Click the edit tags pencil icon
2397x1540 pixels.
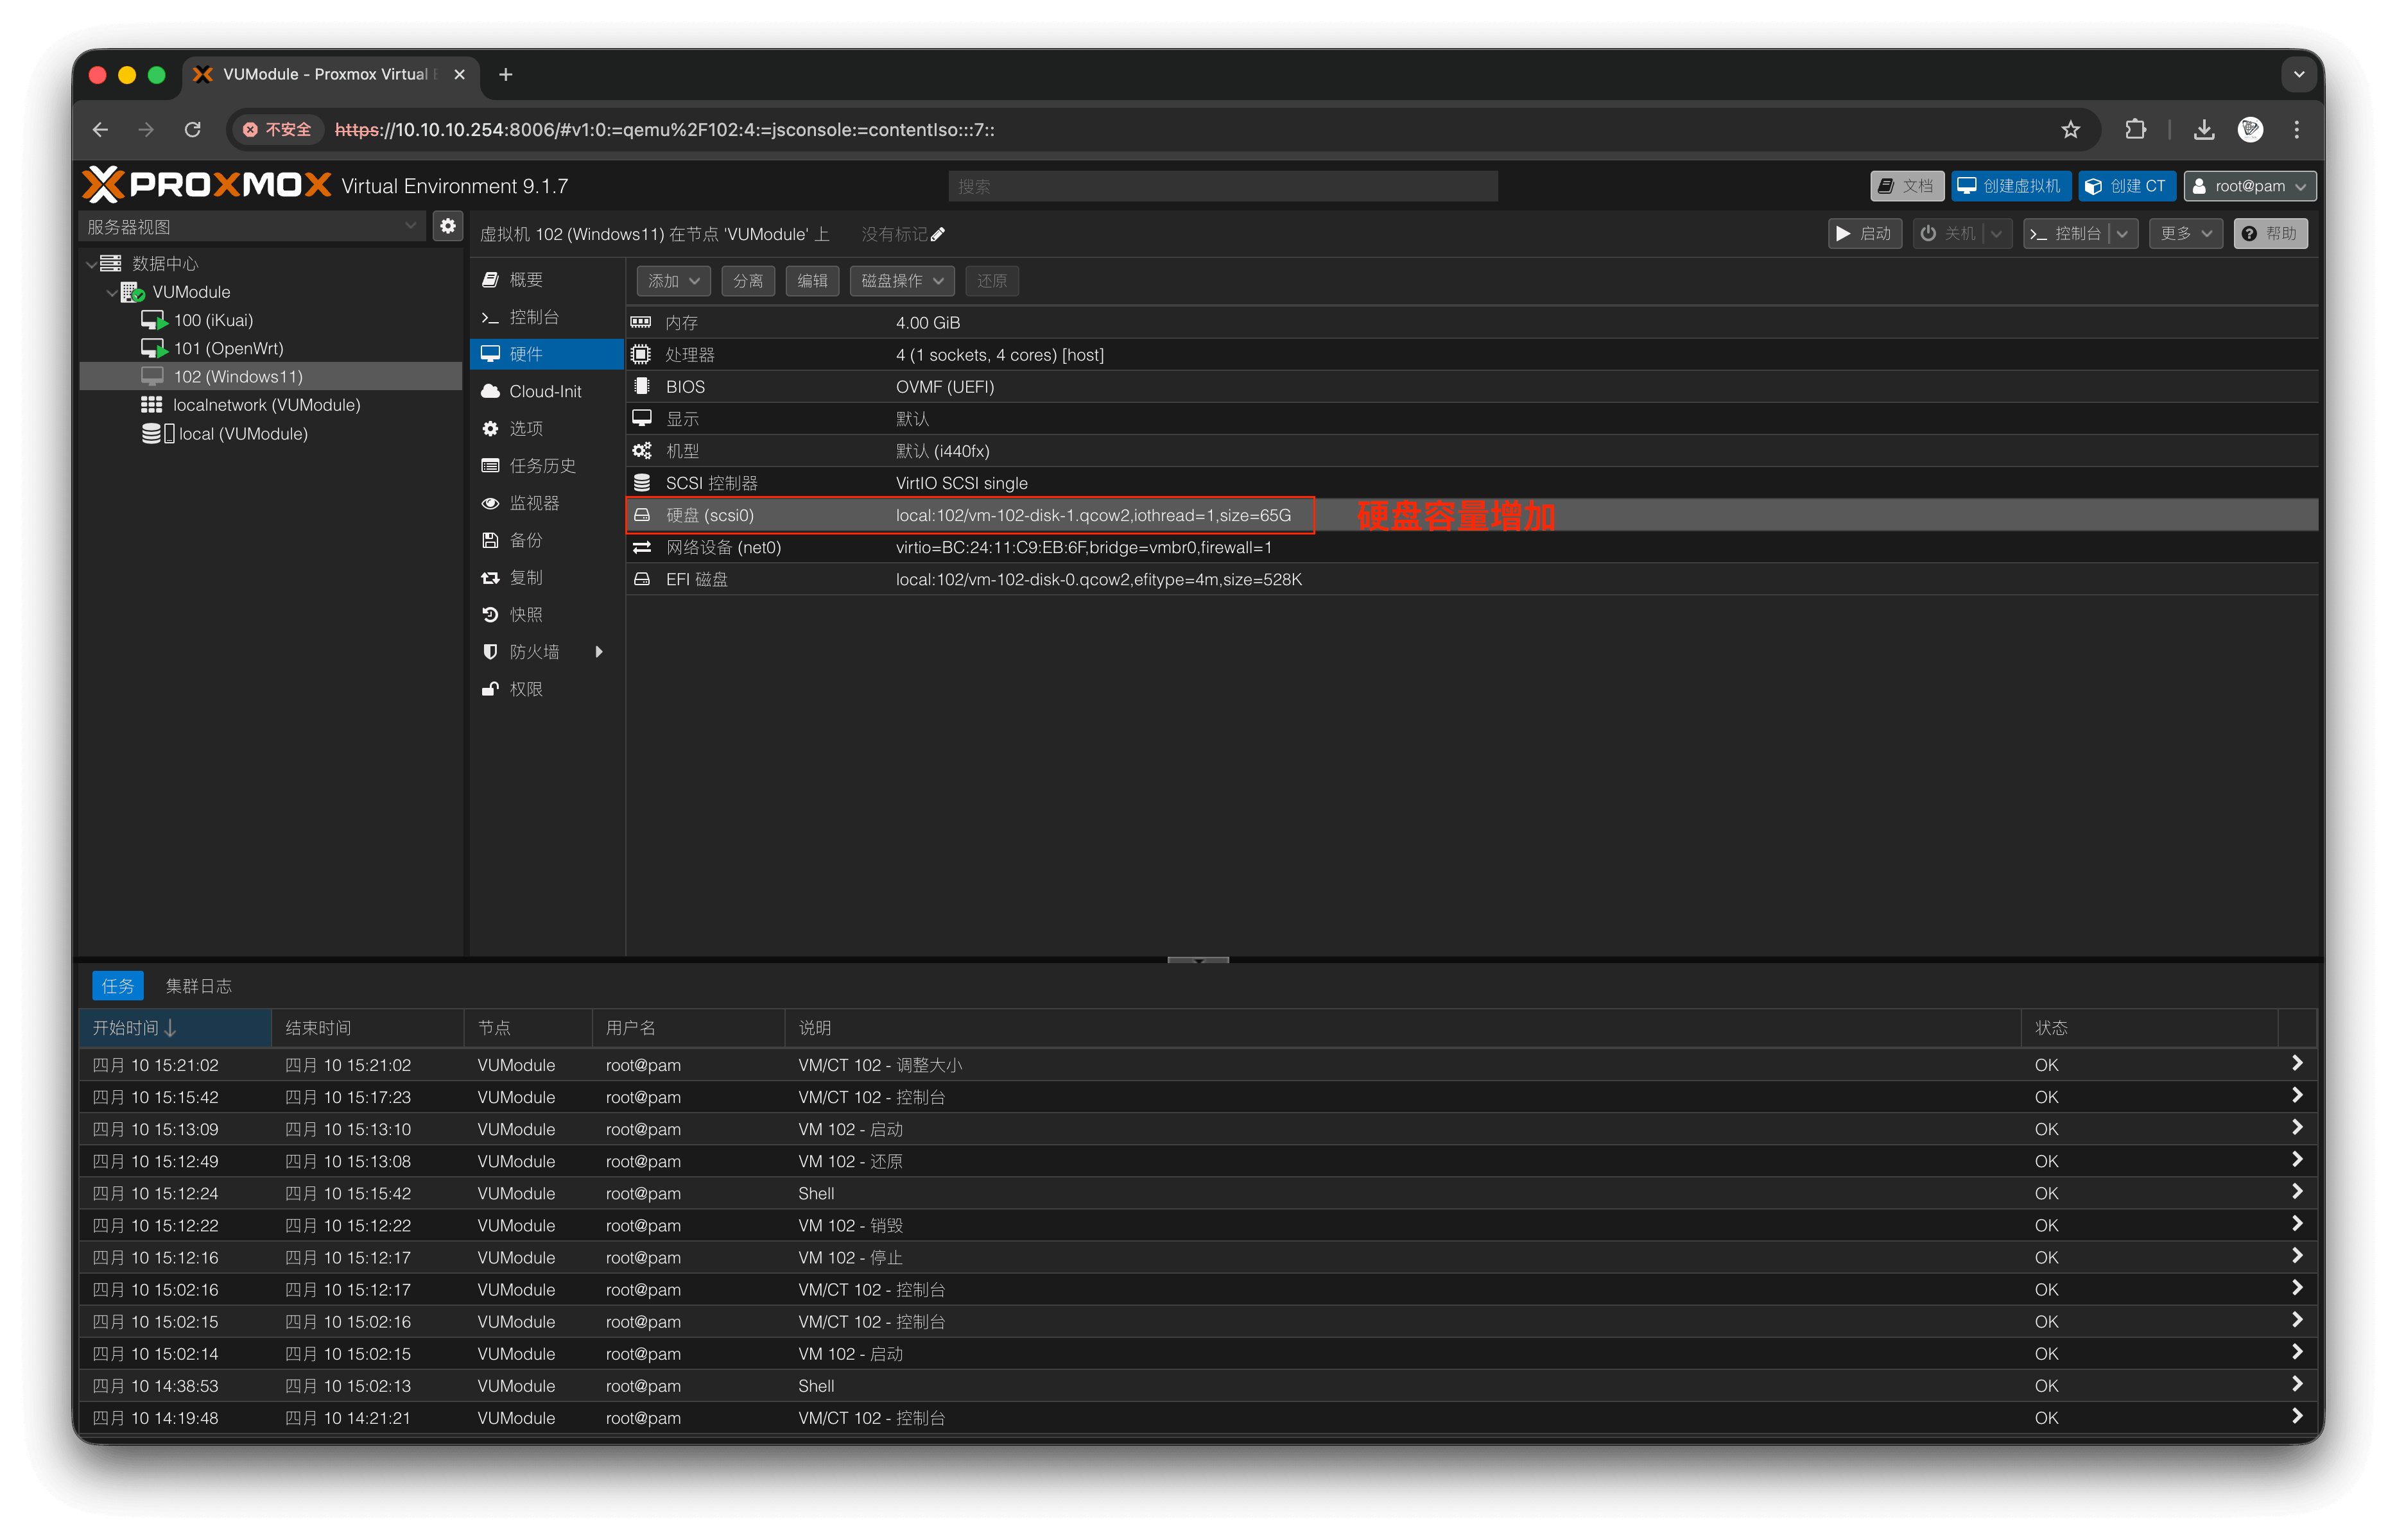point(937,234)
